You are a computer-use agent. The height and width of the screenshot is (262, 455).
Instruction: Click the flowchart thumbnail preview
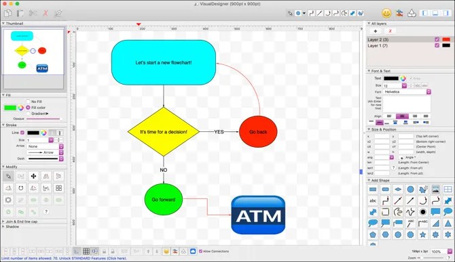pyautogui.click(x=33, y=52)
